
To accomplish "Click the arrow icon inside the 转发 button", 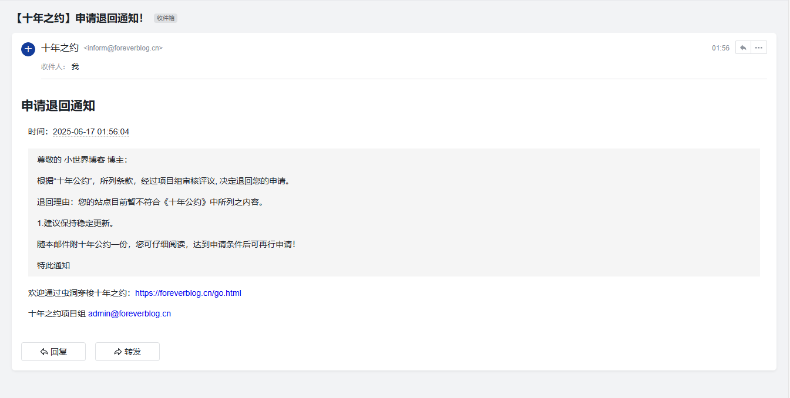I will pyautogui.click(x=118, y=351).
